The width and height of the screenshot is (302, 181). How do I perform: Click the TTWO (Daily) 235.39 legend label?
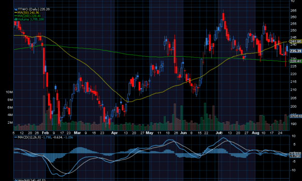point(34,9)
